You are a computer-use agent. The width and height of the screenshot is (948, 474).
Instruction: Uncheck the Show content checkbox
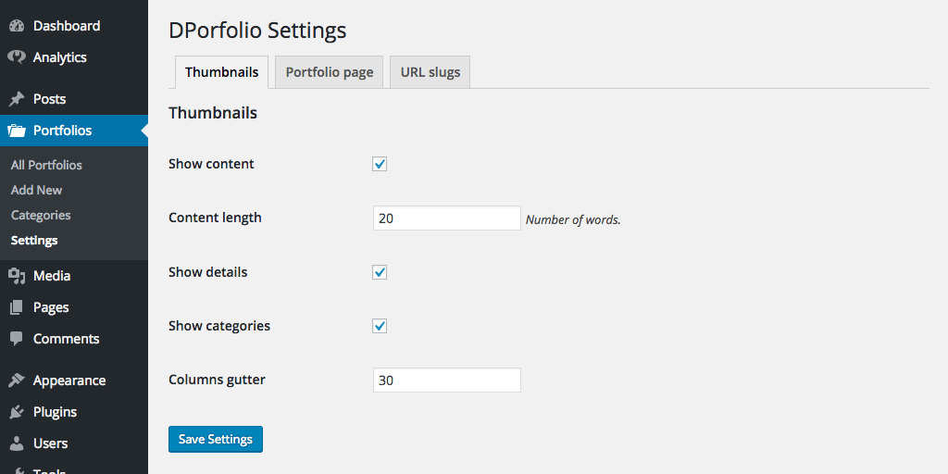[x=380, y=164]
